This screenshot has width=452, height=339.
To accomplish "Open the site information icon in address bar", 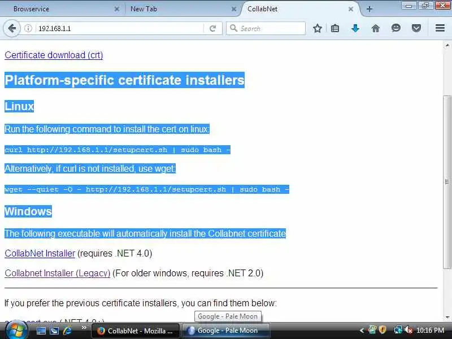I will [x=28, y=28].
